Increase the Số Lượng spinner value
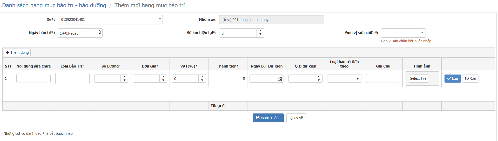The image size is (498, 141). tap(124, 77)
